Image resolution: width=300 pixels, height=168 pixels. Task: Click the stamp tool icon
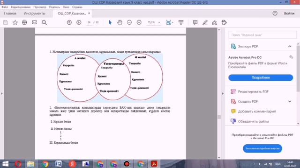click(224, 22)
